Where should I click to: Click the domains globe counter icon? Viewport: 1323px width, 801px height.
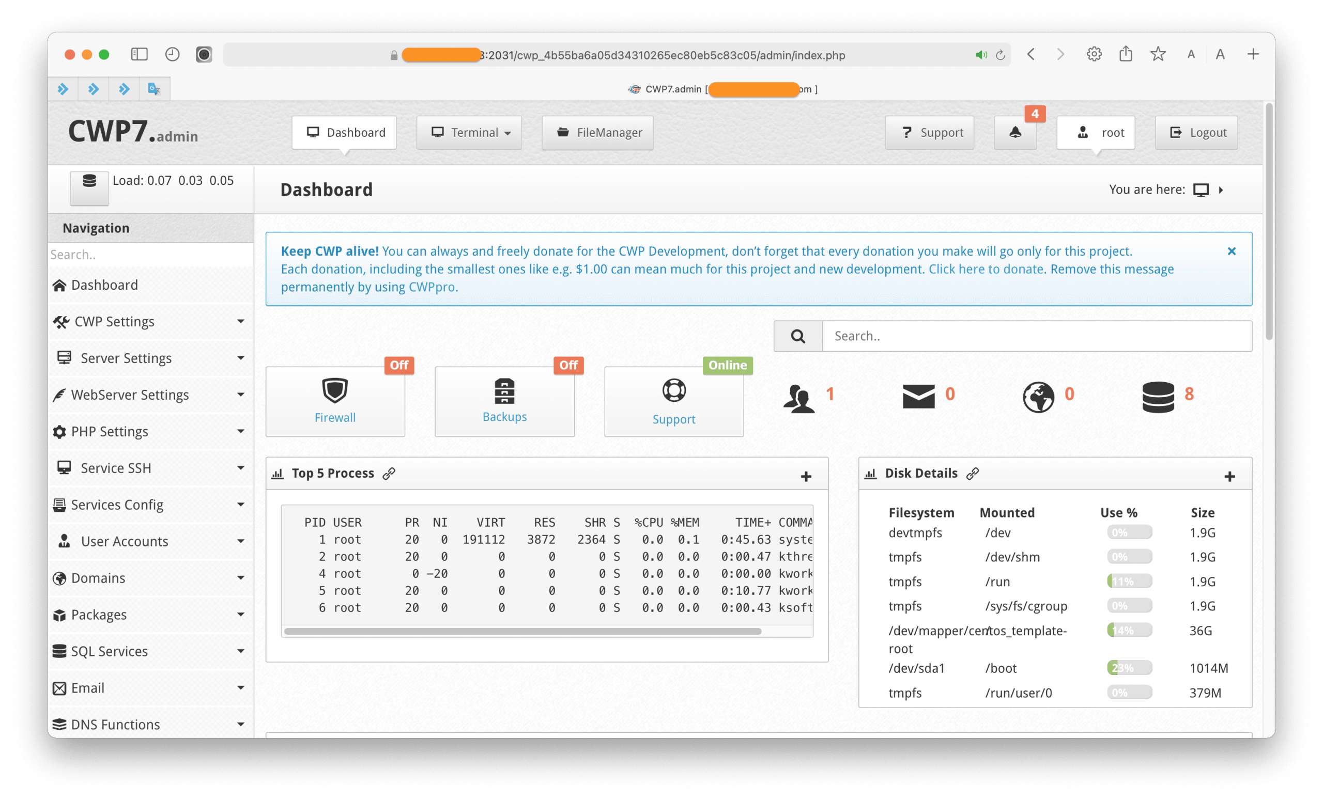(1038, 397)
